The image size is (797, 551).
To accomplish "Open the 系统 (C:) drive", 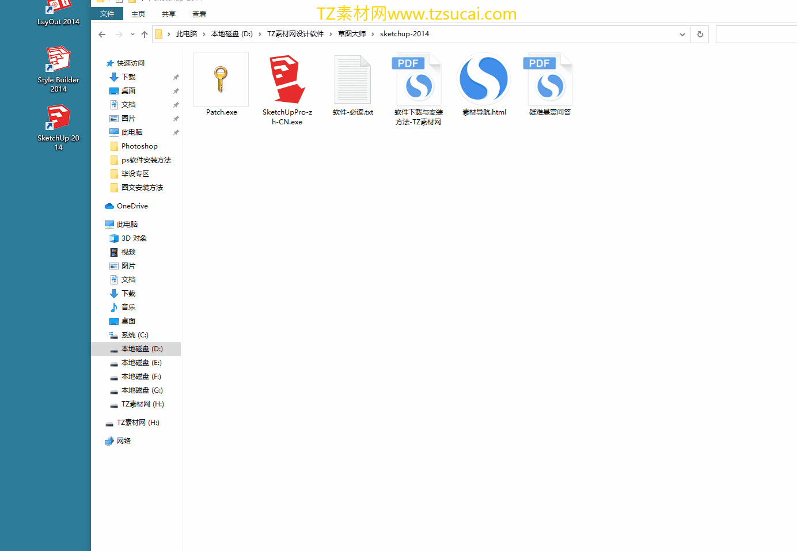I will point(136,335).
